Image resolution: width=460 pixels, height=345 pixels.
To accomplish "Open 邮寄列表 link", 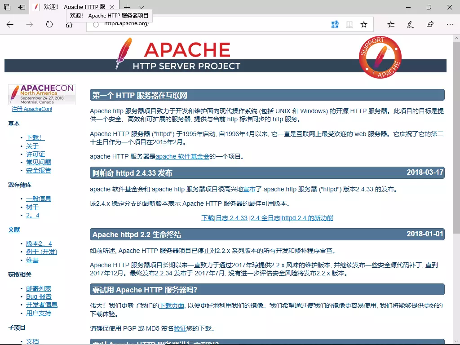I will point(39,289).
